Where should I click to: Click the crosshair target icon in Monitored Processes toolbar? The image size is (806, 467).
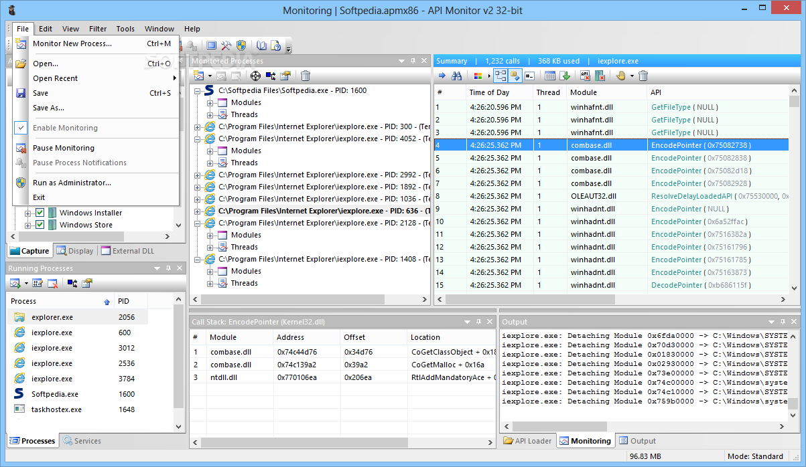click(255, 76)
